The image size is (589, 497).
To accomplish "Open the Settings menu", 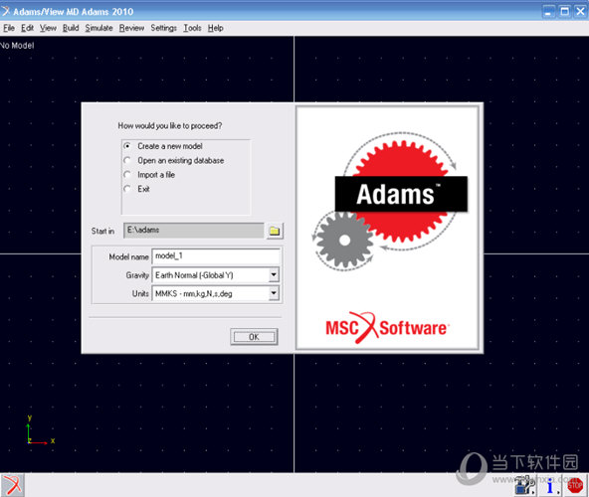I will pos(163,28).
